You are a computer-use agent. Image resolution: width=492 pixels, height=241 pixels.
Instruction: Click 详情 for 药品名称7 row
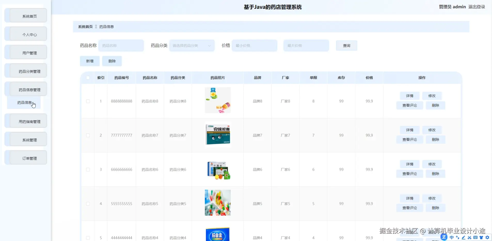point(409,130)
